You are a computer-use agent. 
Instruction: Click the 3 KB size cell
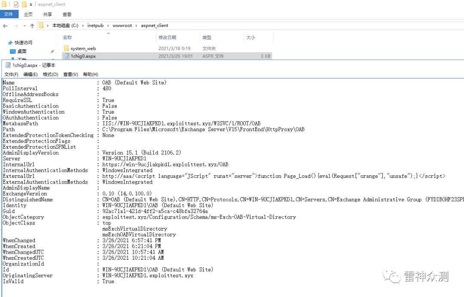click(266, 56)
